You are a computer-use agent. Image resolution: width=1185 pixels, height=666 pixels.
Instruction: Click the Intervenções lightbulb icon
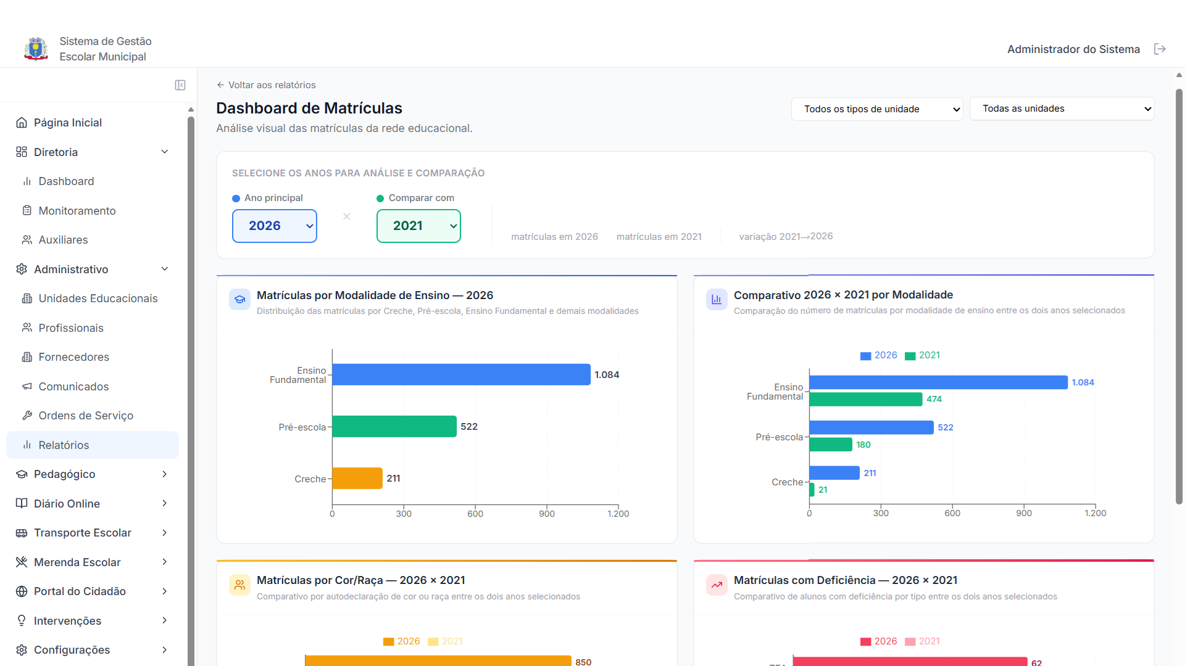click(22, 620)
